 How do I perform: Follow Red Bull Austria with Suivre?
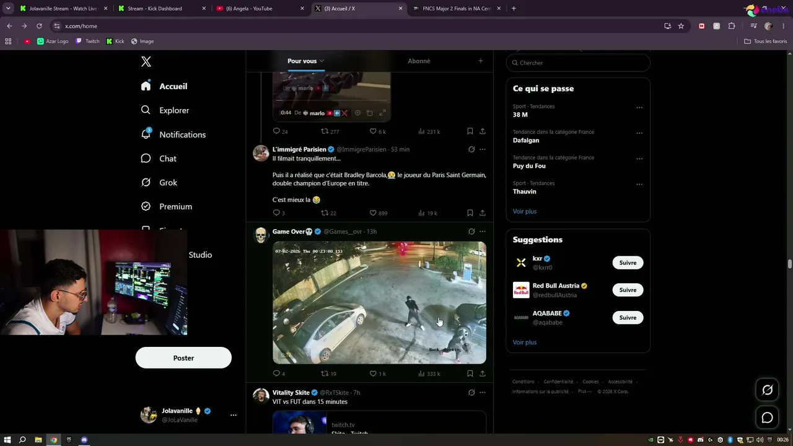point(628,290)
